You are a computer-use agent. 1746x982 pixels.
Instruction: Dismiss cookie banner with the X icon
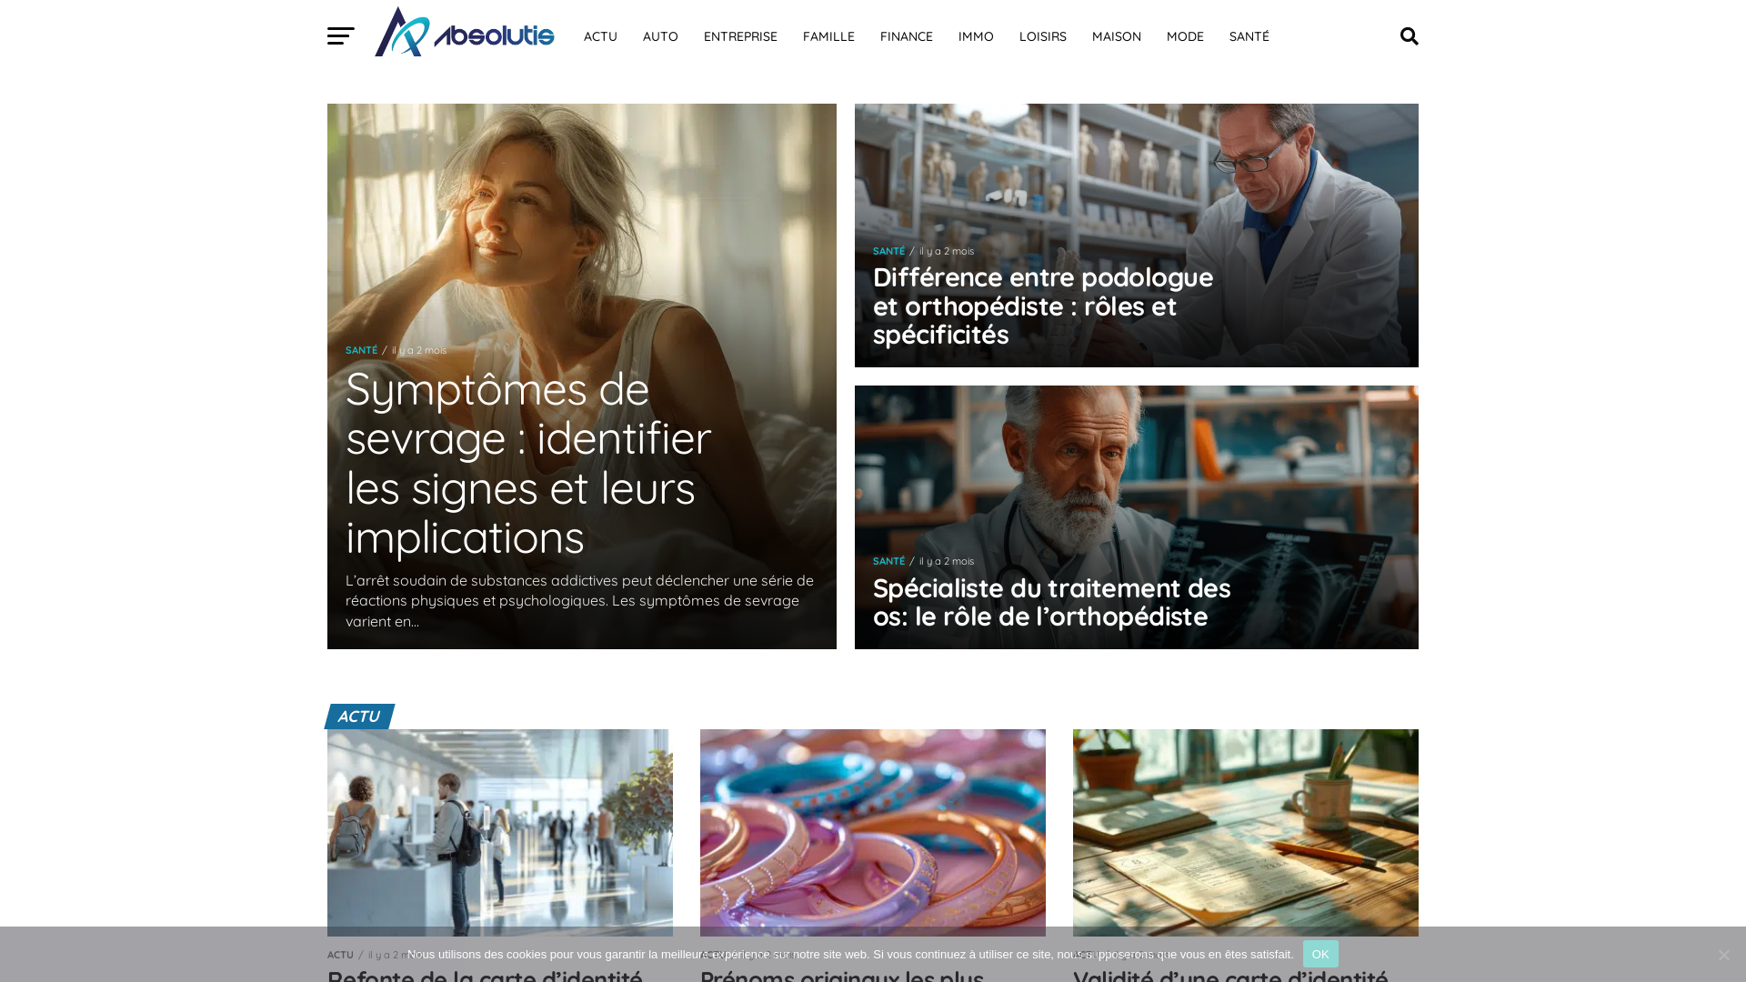tap(1723, 955)
